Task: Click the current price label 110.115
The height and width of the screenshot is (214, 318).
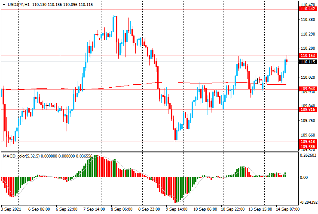Action: 308,62
